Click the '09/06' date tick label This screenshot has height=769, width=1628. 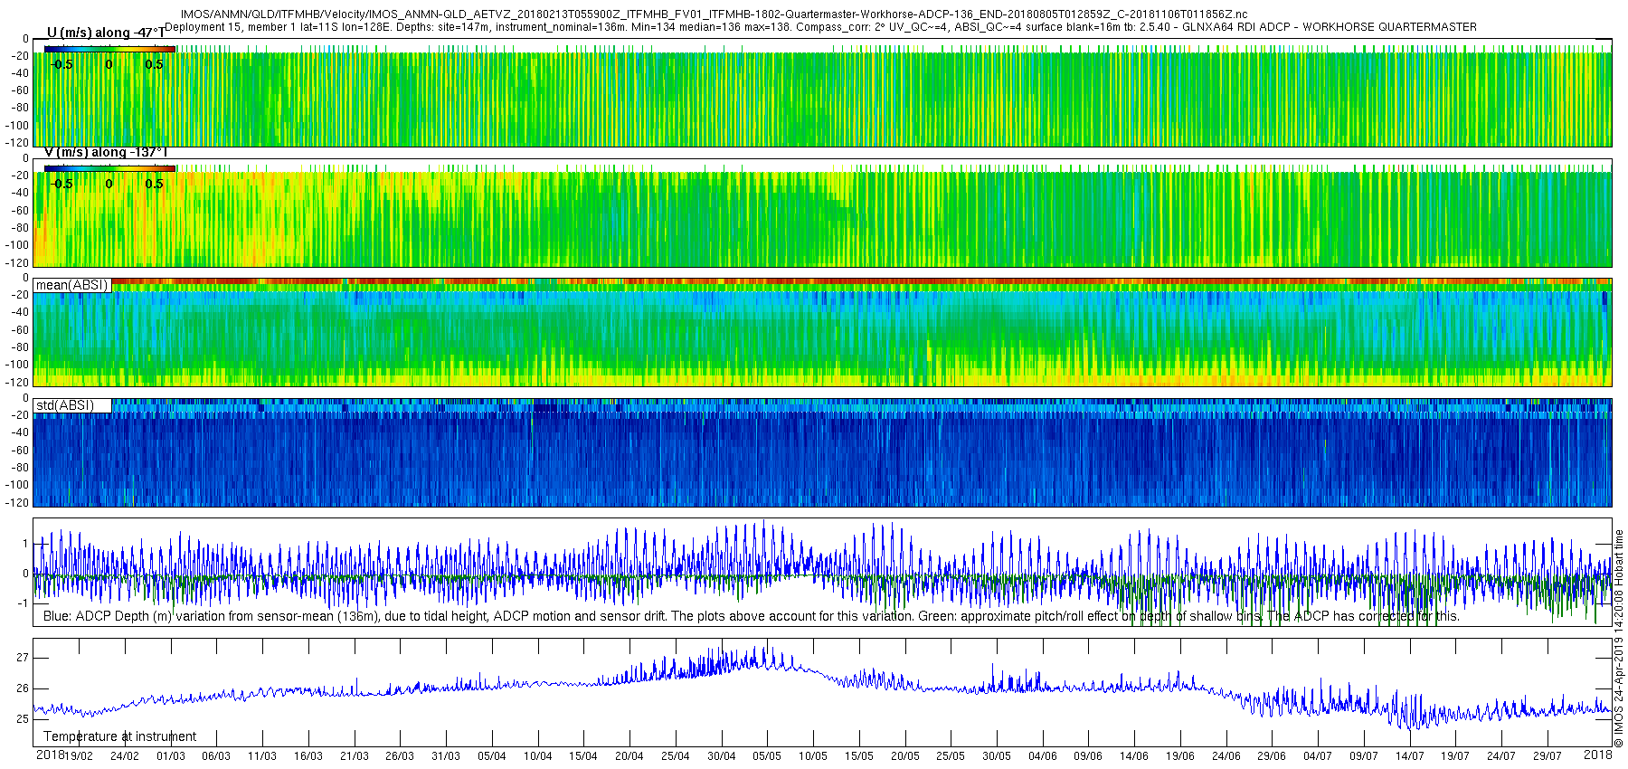click(1088, 756)
